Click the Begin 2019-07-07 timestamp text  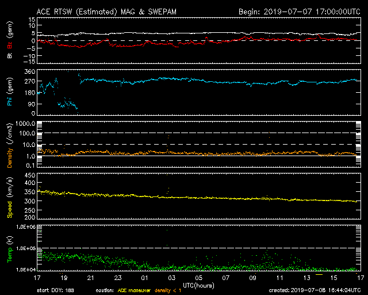point(300,12)
